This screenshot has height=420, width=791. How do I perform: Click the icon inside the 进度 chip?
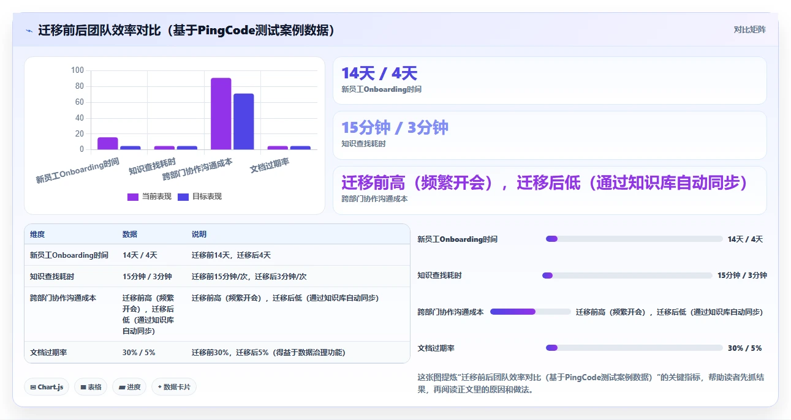tap(122, 387)
